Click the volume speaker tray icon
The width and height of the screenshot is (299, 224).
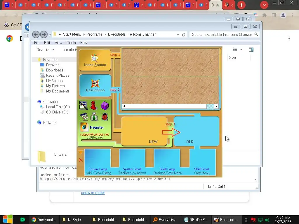[x=267, y=220]
